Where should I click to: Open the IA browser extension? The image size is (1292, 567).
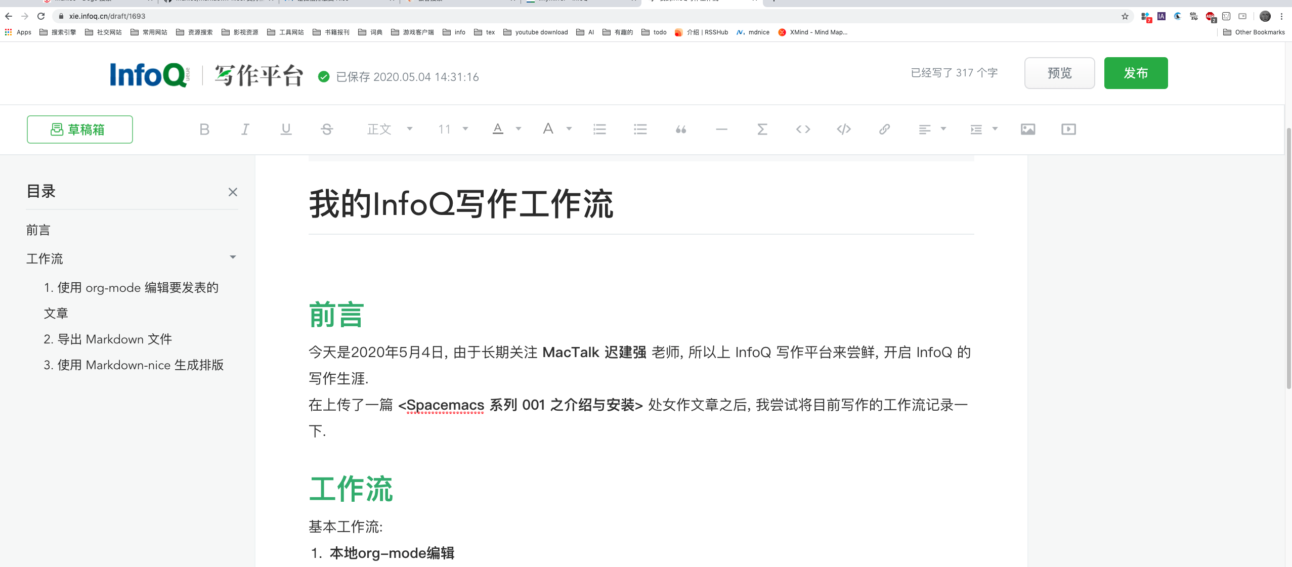tap(1161, 16)
